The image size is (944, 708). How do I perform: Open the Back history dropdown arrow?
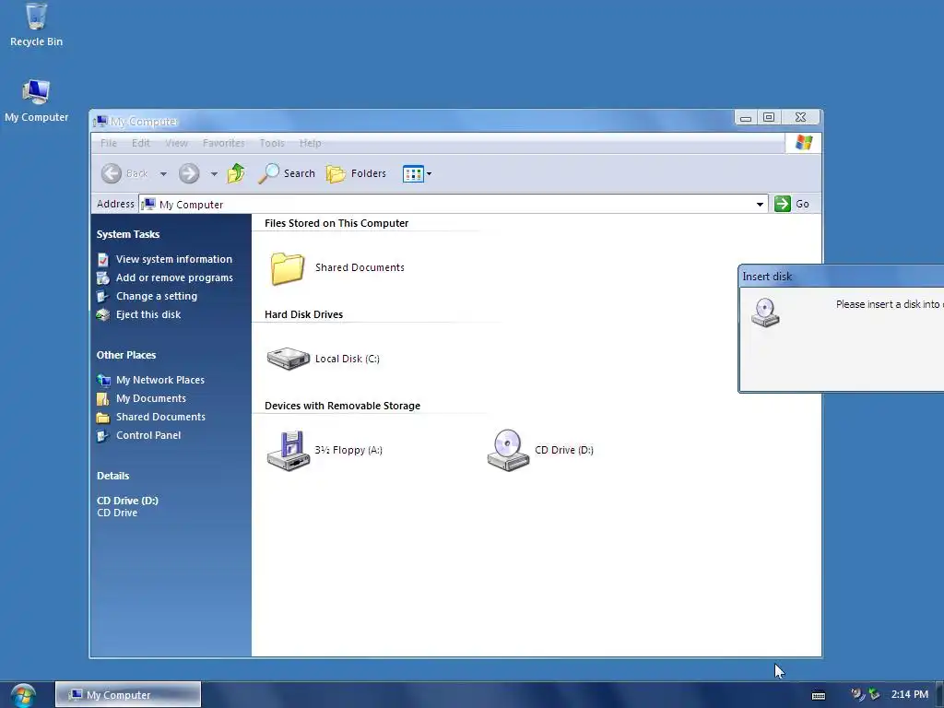tap(163, 174)
